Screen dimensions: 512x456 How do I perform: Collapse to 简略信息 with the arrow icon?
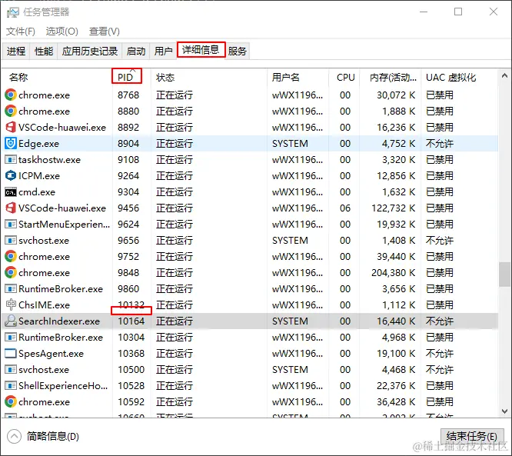tap(14, 437)
